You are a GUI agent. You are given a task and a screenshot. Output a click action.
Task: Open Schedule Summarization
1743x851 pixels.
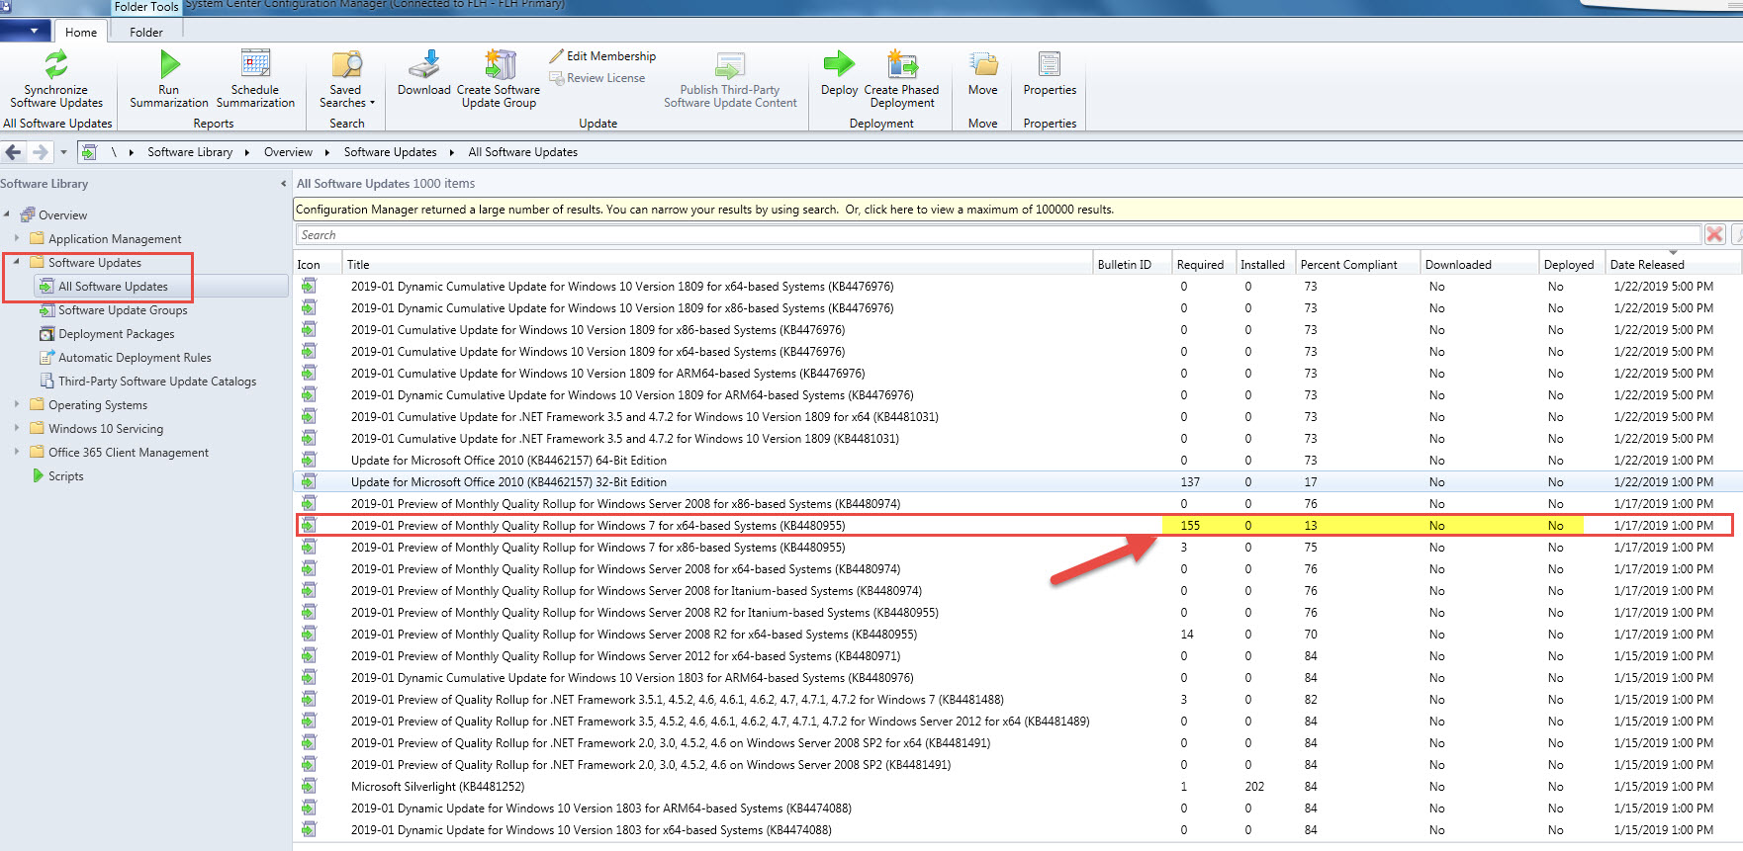click(x=255, y=79)
